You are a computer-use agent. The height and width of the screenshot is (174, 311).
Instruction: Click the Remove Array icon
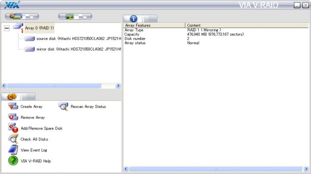(13, 117)
